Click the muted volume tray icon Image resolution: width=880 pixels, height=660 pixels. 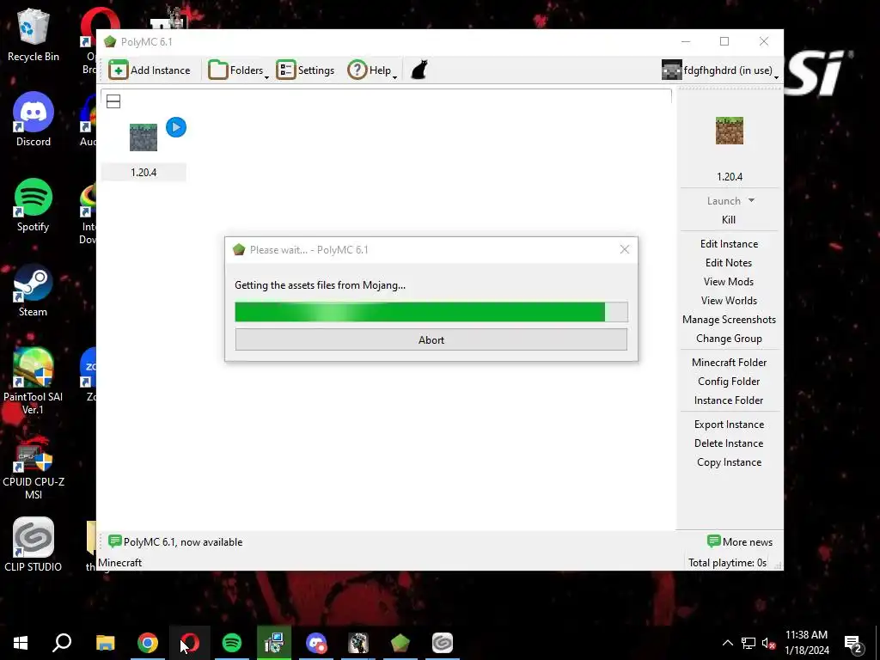tap(769, 643)
